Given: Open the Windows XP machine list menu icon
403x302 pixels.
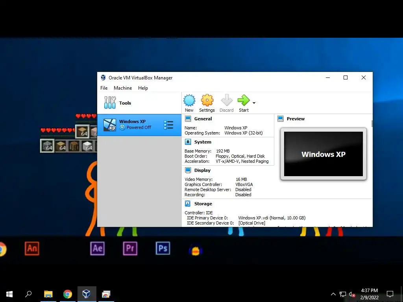Looking at the screenshot, I should (168, 125).
